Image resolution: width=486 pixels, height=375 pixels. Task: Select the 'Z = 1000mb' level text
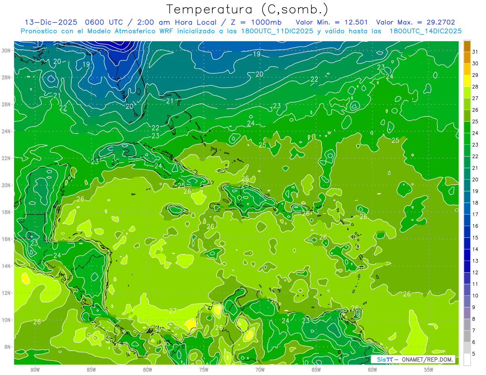tap(254, 22)
